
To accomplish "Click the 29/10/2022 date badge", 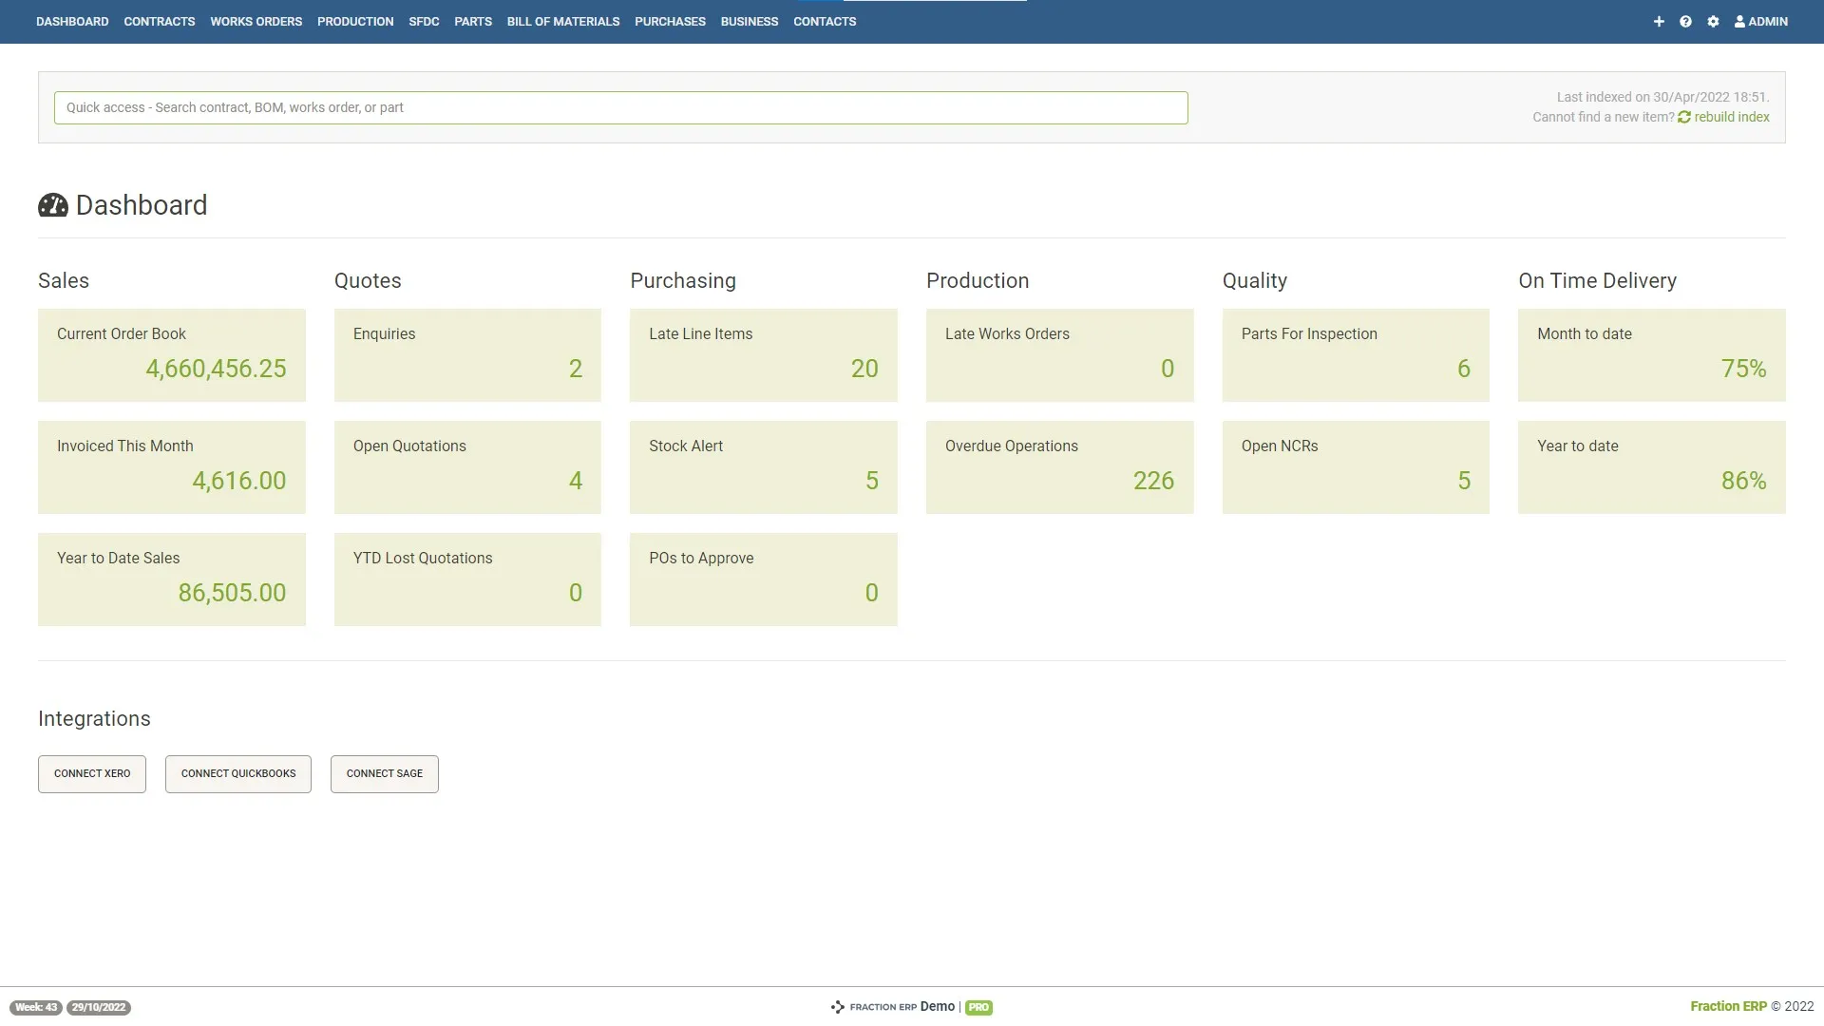I will (x=99, y=1007).
